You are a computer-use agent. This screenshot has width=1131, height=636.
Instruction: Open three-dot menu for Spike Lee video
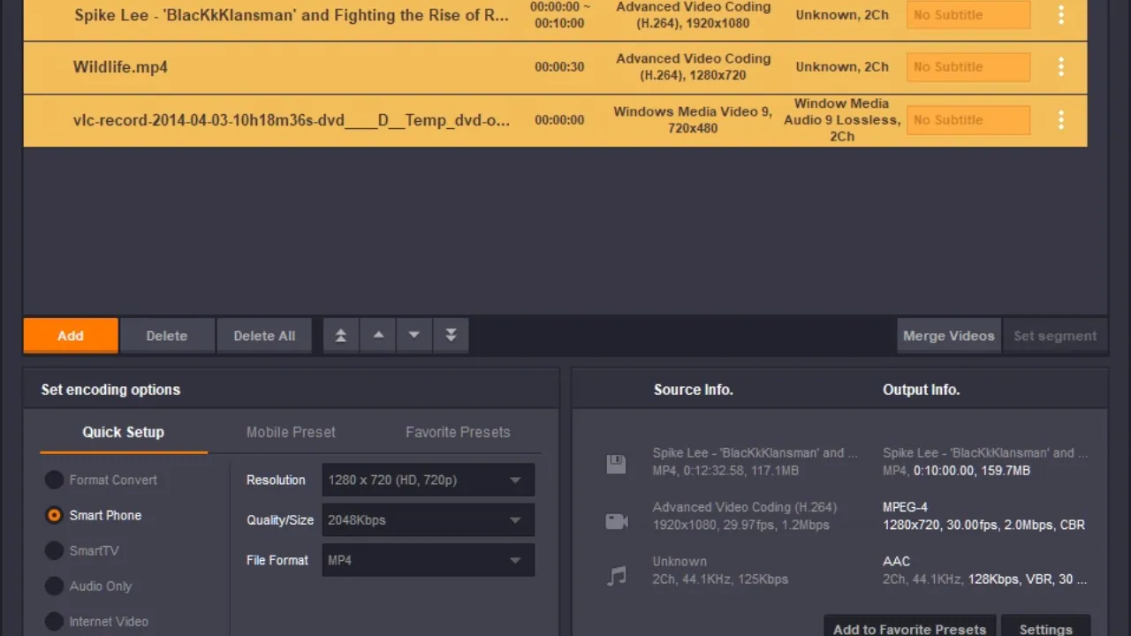[1061, 14]
